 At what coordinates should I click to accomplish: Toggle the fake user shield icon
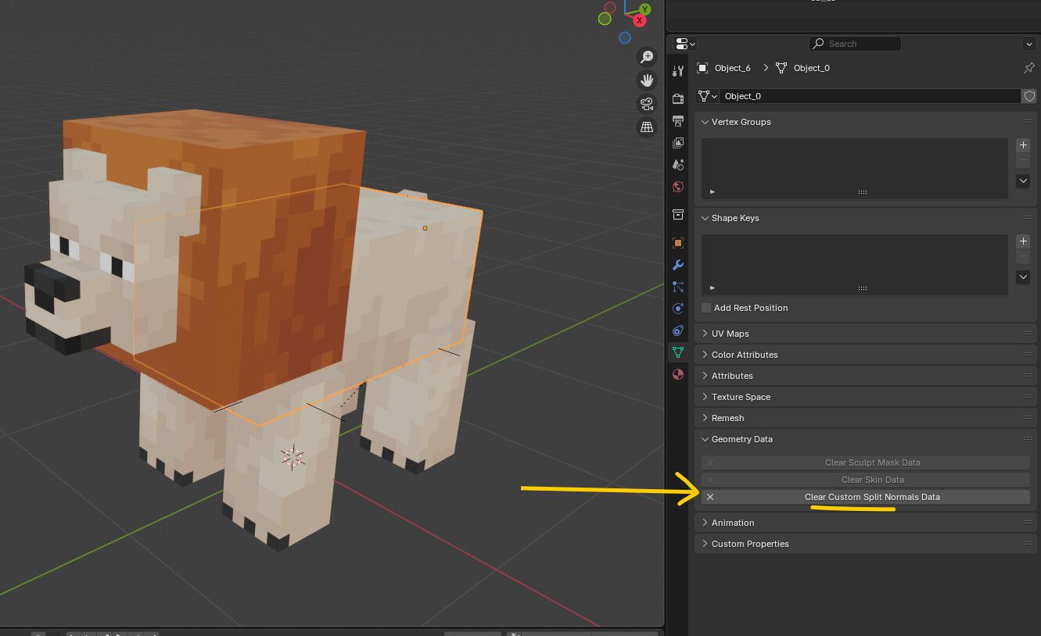tap(1029, 96)
